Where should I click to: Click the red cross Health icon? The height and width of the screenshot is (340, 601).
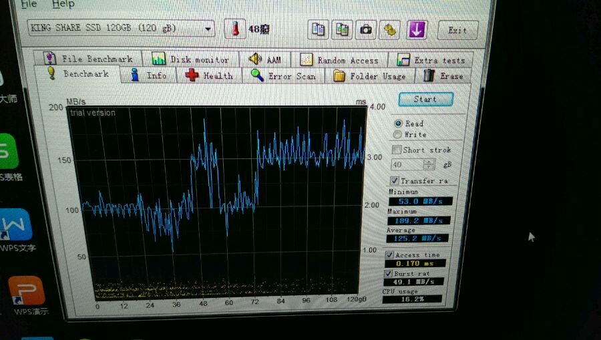point(192,75)
